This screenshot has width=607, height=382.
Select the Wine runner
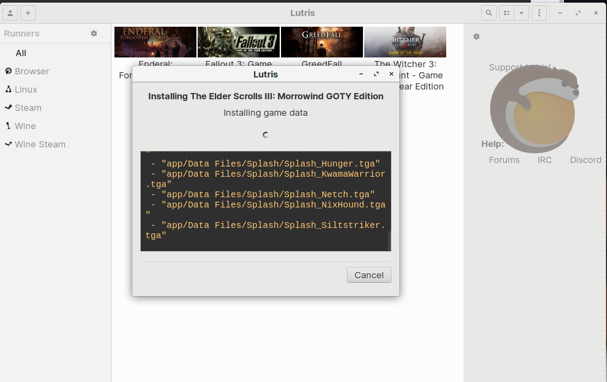[x=25, y=126]
